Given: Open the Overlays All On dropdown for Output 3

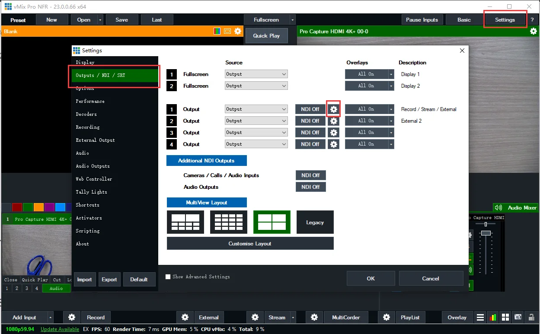Looking at the screenshot, I should [x=391, y=133].
